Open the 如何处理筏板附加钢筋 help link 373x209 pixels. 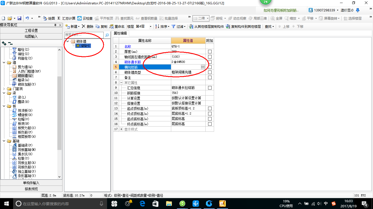(x=281, y=10)
